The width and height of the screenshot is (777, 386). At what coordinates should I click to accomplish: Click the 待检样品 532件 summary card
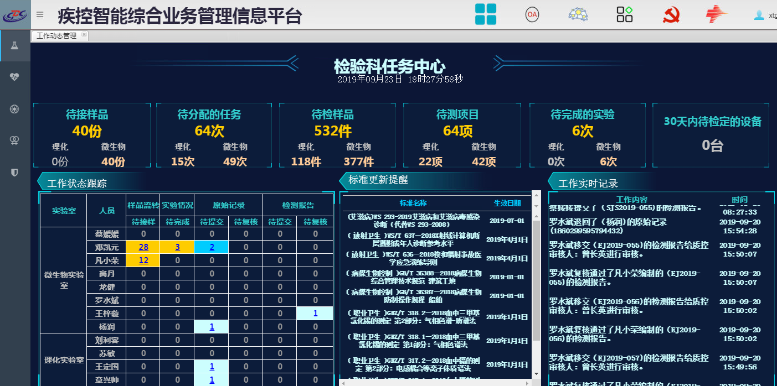tap(332, 135)
